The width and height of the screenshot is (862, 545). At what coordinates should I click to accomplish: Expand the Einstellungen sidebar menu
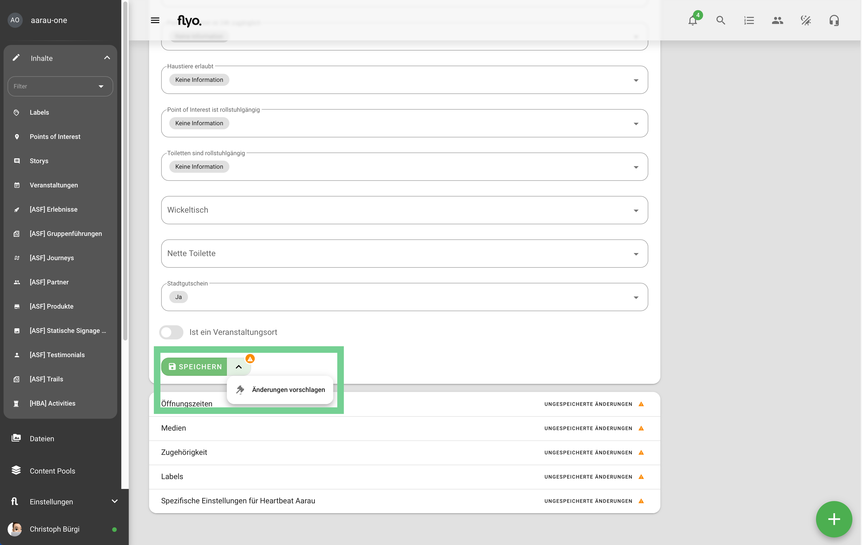click(x=114, y=501)
